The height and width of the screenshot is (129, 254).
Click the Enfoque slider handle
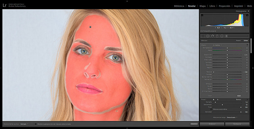(227, 84)
